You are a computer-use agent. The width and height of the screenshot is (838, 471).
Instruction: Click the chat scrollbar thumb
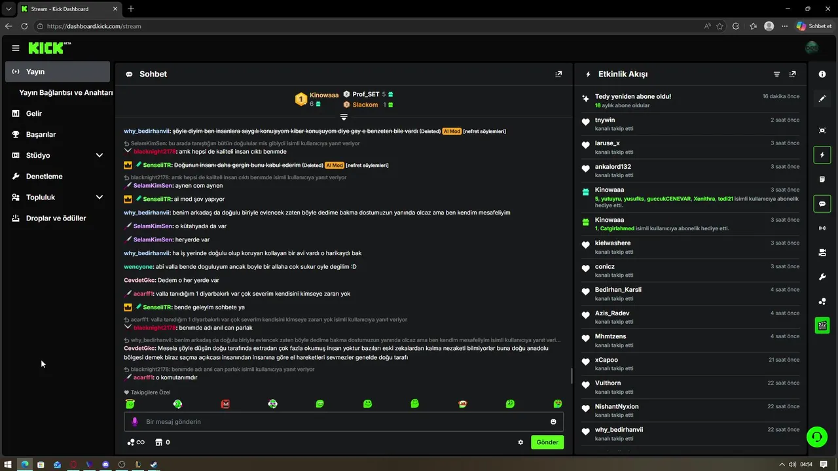click(572, 376)
